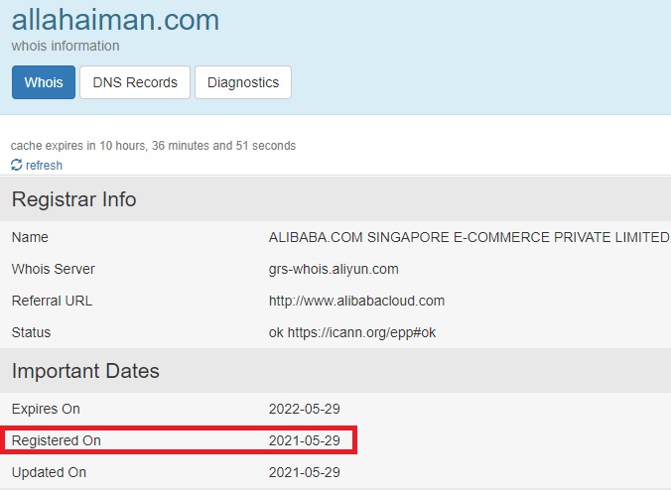
Task: Click the refresh link text
Action: tap(44, 166)
